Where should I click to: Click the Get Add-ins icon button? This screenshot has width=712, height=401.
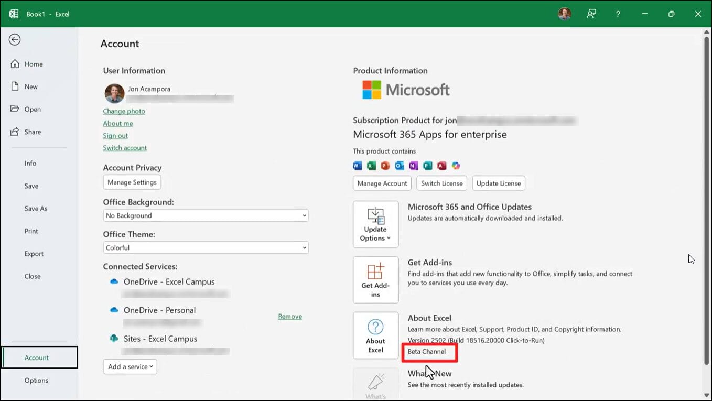(375, 280)
